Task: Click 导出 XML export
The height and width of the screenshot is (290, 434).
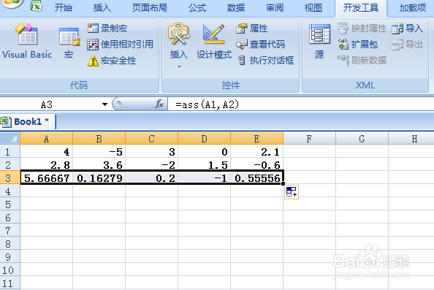Action: (x=408, y=45)
